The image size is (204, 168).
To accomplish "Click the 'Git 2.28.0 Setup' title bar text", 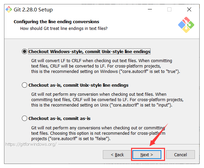I will pyautogui.click(x=33, y=10).
